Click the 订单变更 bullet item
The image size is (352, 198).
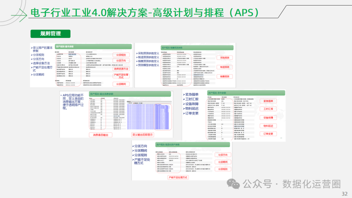pyautogui.click(x=191, y=113)
